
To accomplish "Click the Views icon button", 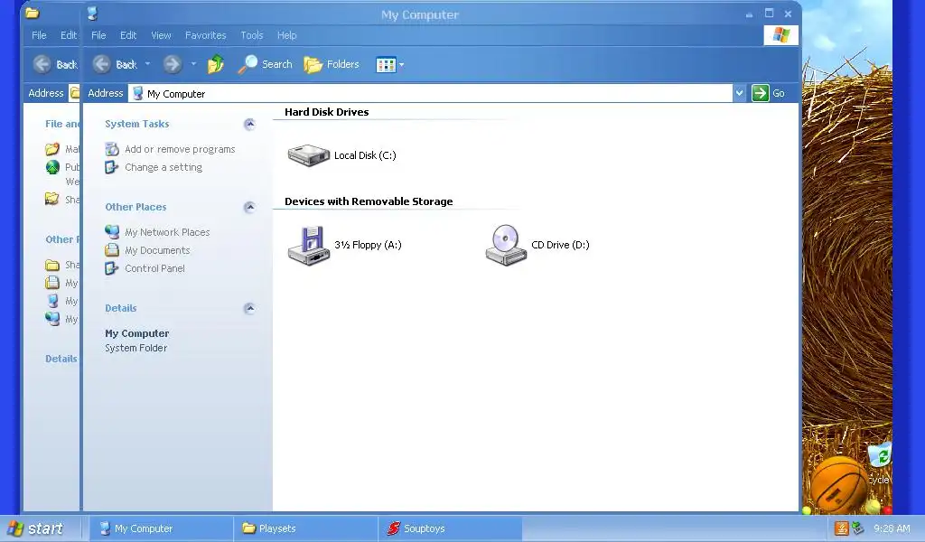I will [386, 65].
